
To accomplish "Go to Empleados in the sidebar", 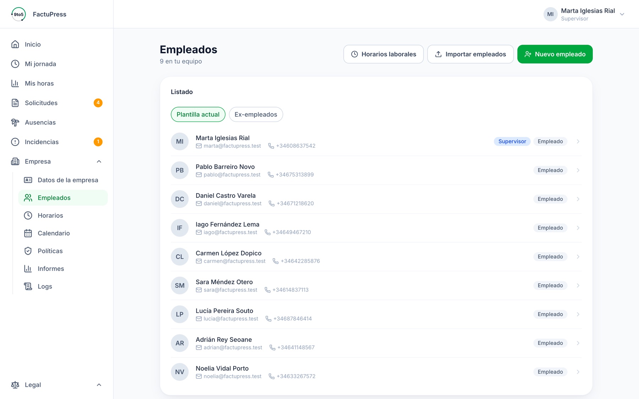I will point(63,198).
